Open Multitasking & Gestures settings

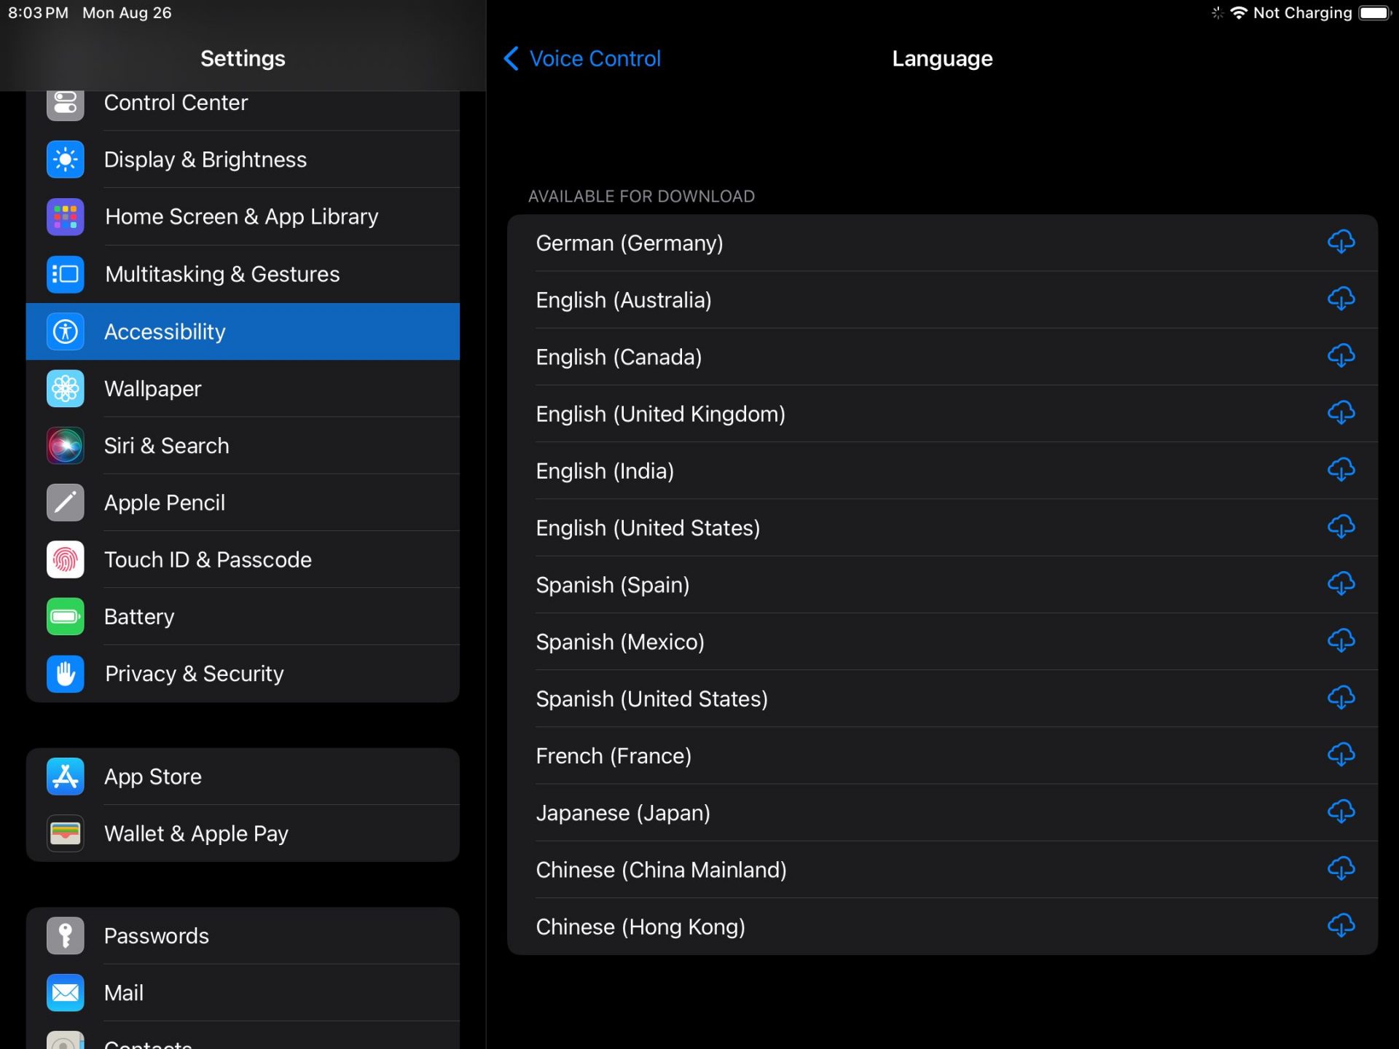tap(243, 274)
